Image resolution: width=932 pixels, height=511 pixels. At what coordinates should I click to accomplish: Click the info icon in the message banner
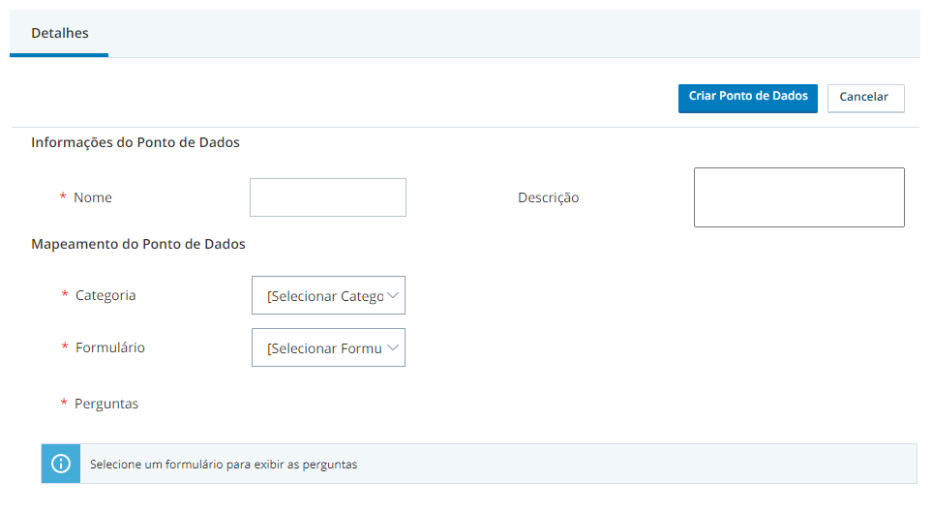coord(61,464)
